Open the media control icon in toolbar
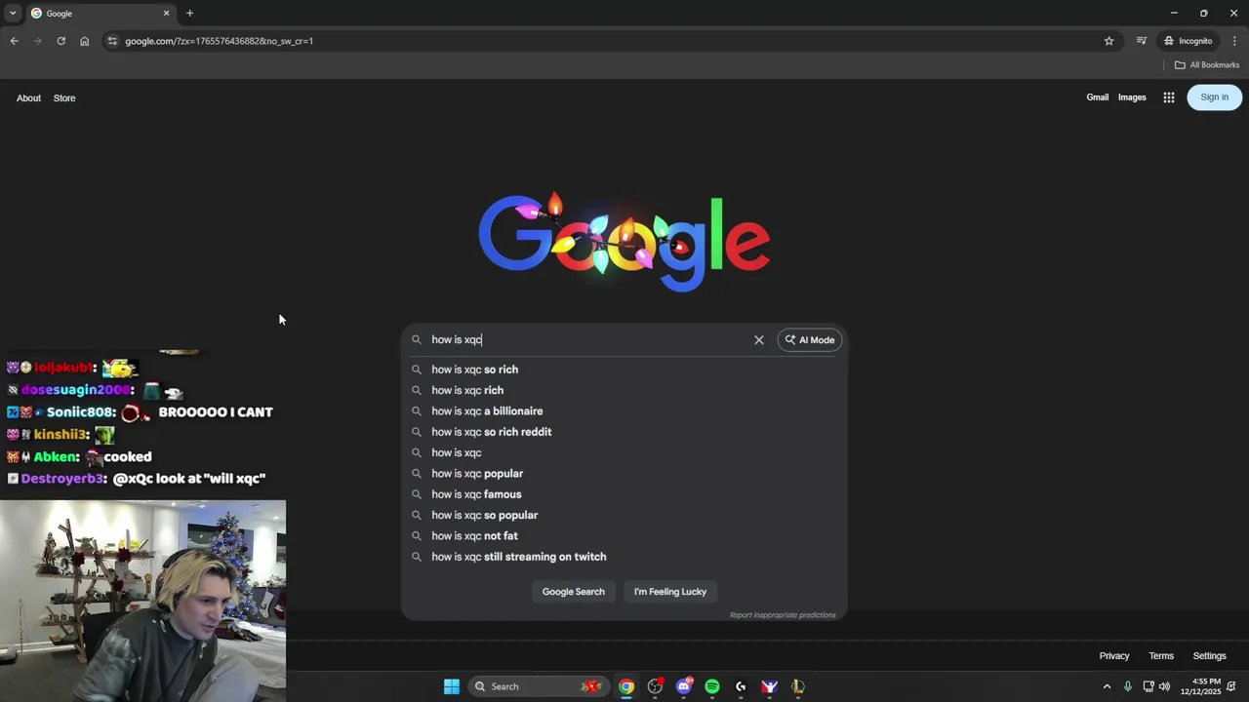 tap(1141, 41)
